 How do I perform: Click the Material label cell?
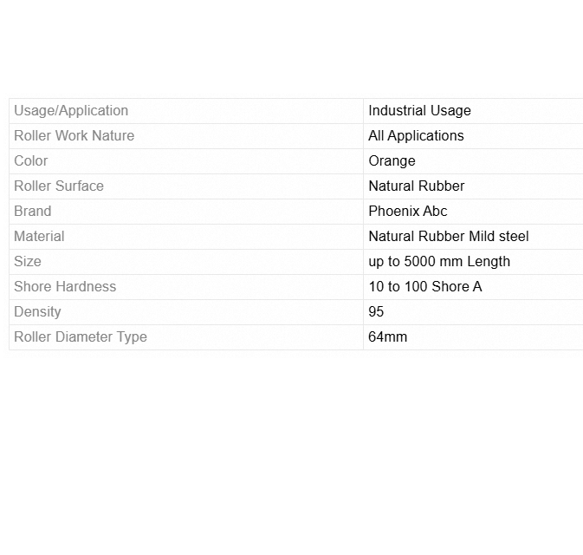pos(39,237)
